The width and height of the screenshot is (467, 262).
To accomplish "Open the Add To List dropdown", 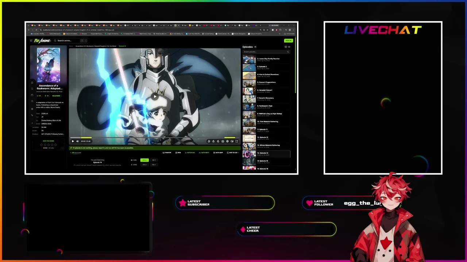I will click(x=233, y=152).
